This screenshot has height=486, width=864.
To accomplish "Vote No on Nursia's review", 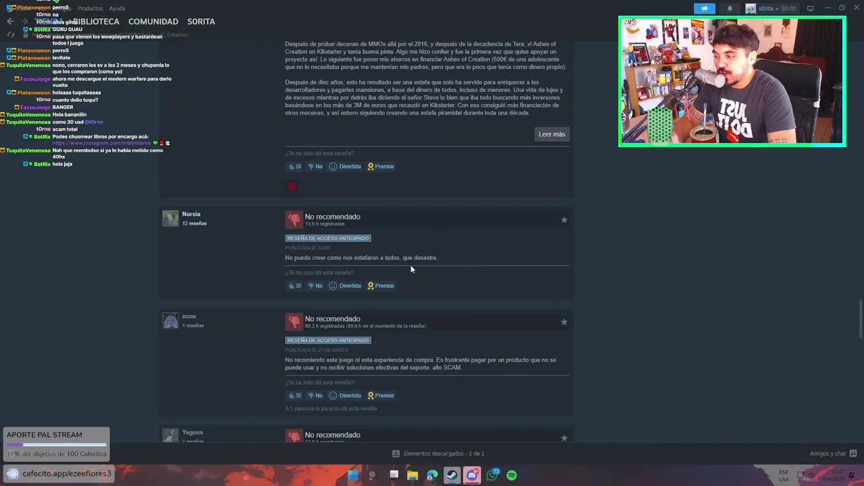I will point(315,286).
